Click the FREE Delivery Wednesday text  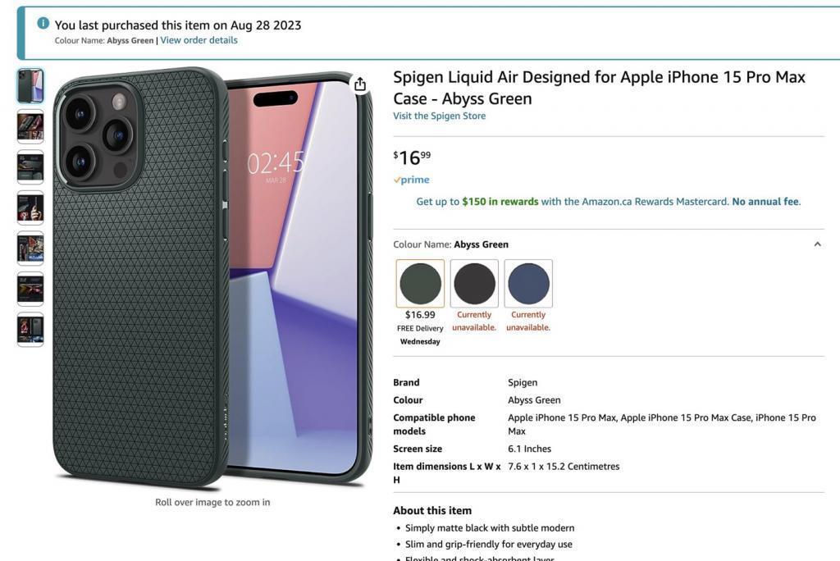point(420,334)
